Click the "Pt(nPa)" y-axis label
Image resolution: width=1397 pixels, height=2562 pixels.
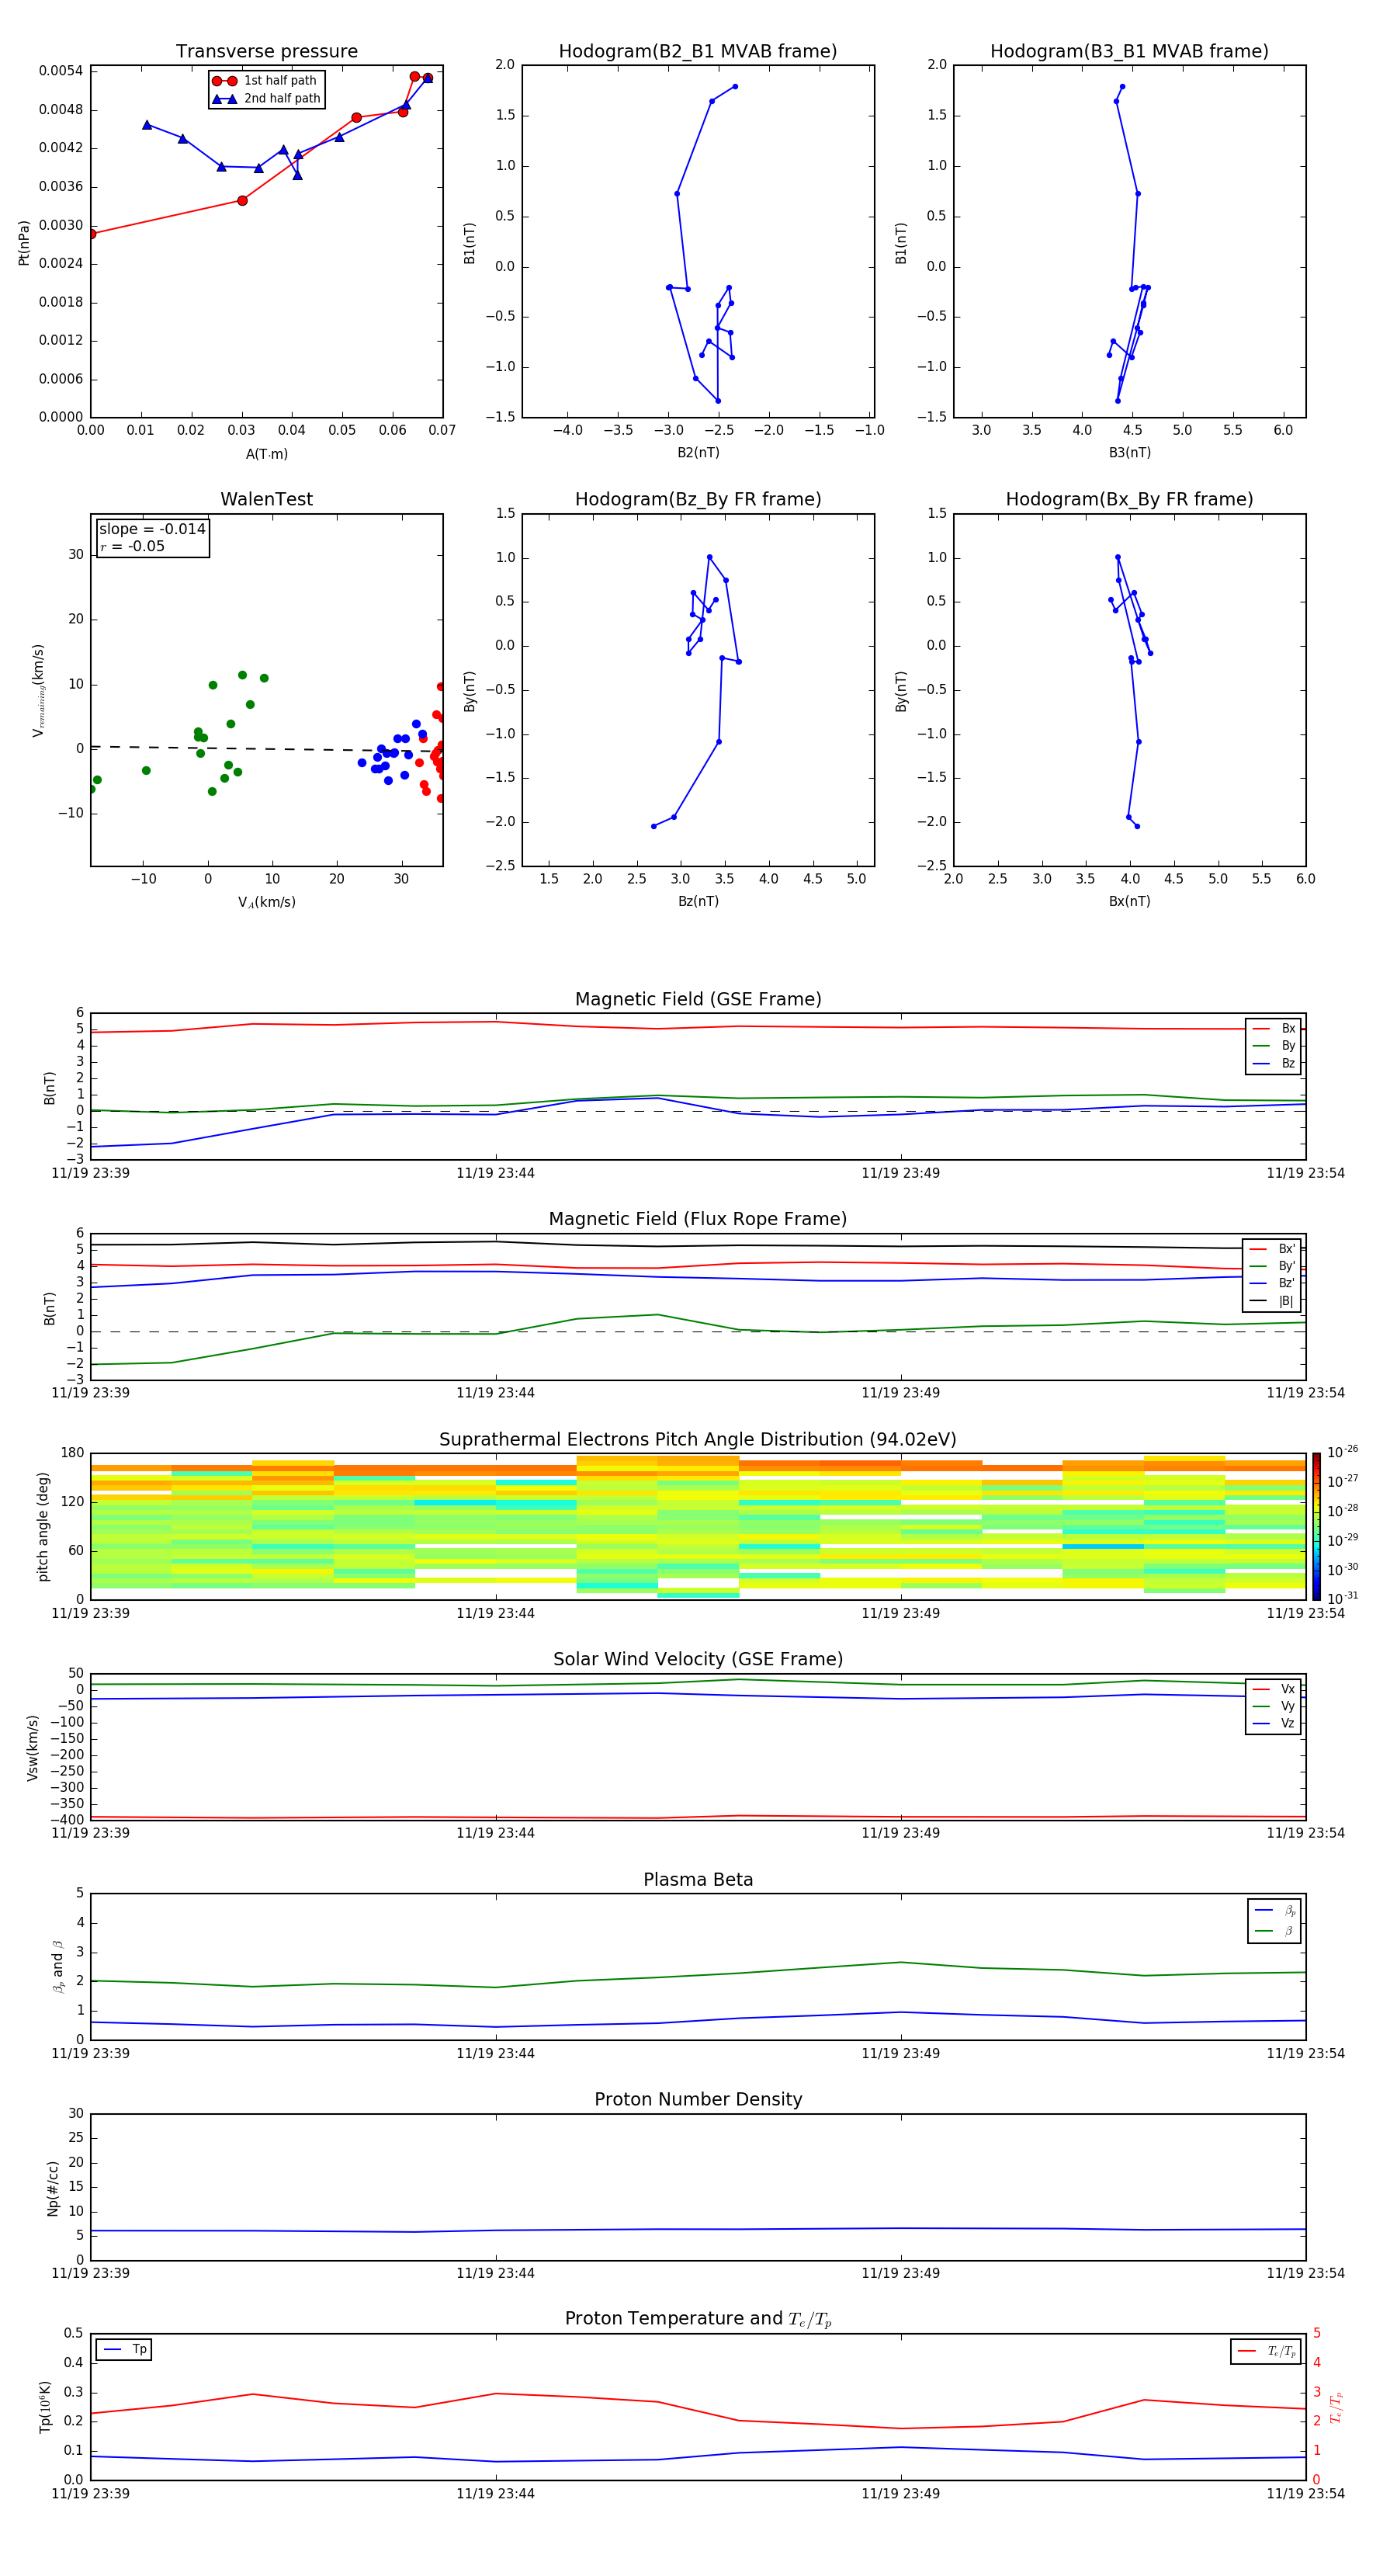click(24, 241)
